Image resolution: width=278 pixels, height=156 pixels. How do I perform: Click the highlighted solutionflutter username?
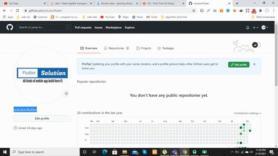click(25, 110)
